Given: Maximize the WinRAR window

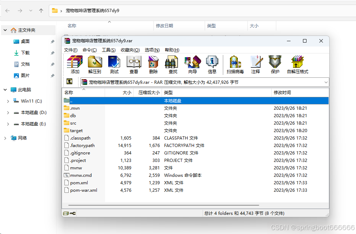Looking at the screenshot, I should coord(305,41).
